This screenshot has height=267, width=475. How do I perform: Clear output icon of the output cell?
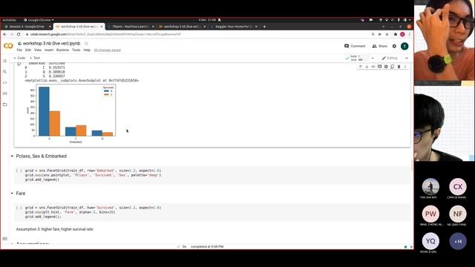tap(19, 64)
